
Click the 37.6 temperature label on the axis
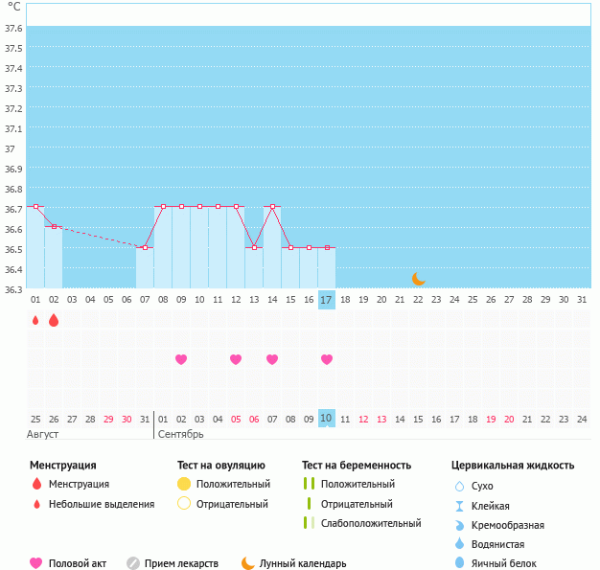pyautogui.click(x=13, y=29)
